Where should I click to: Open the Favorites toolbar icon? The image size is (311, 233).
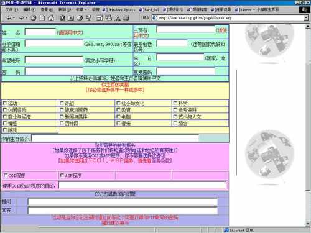click(x=71, y=18)
